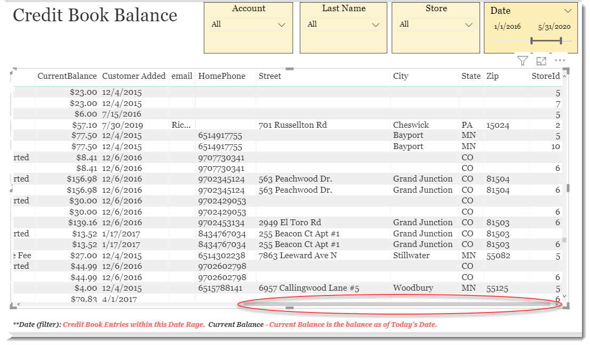Select zip cell 55125
590x345 pixels.
point(497,289)
